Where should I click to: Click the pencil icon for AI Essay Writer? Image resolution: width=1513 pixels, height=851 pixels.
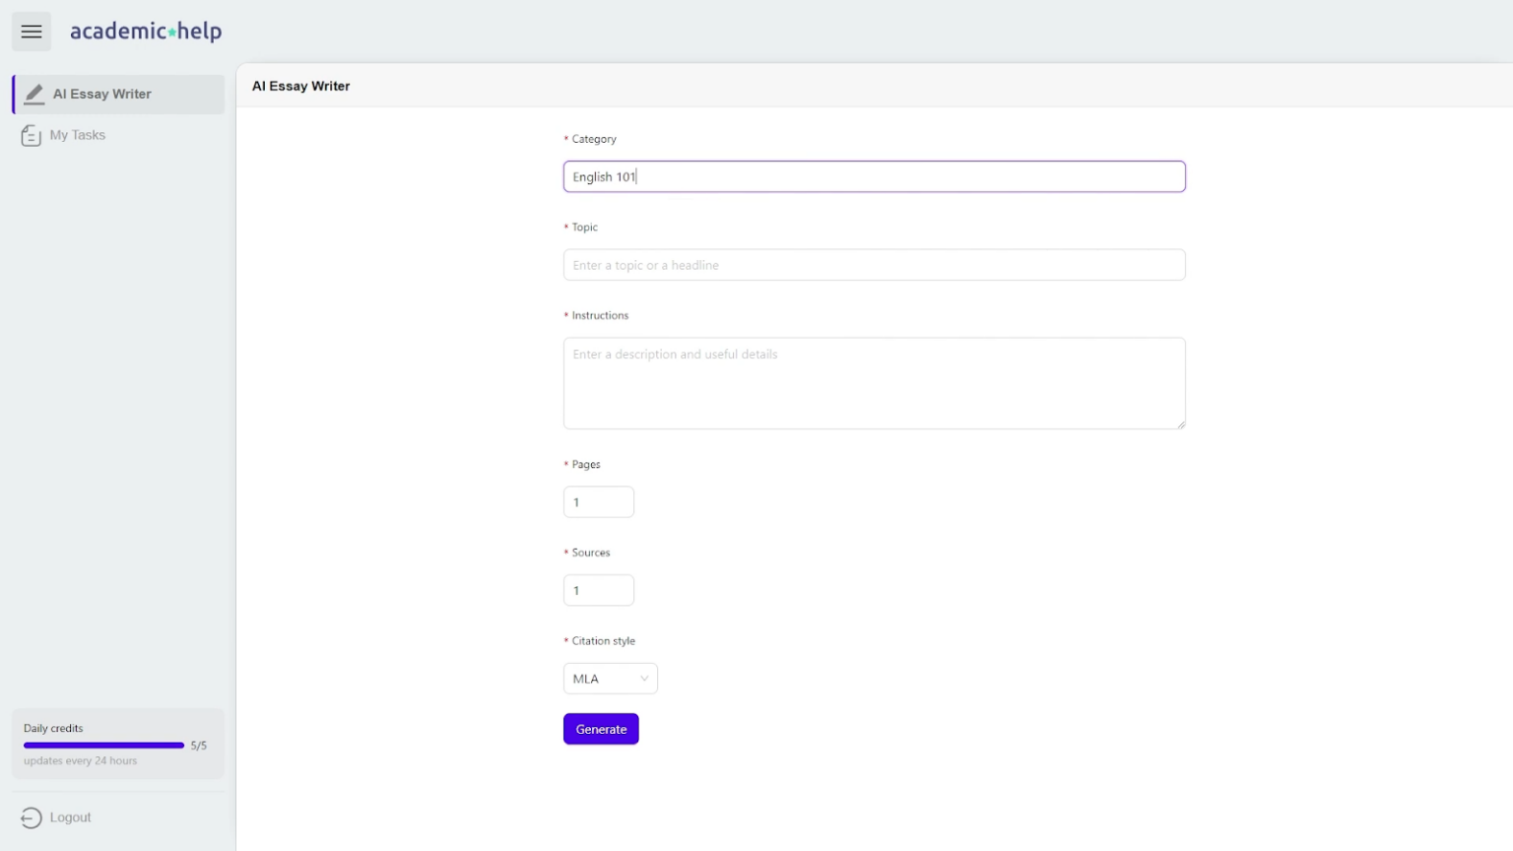[x=33, y=95]
